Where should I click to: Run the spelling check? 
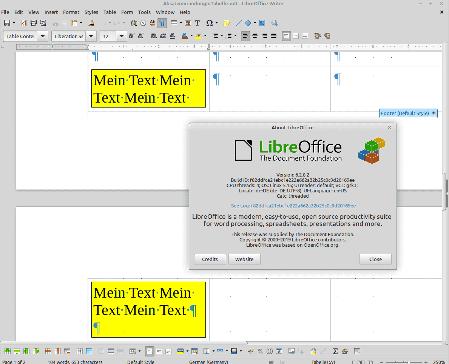pyautogui.click(x=153, y=23)
